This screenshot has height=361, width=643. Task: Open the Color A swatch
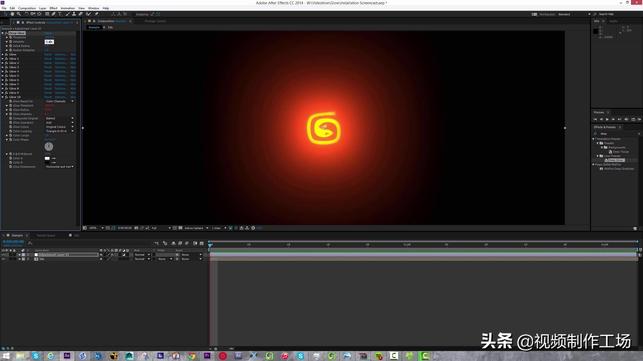(x=47, y=158)
